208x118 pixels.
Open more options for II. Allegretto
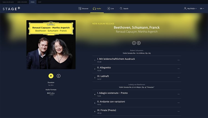pos(179,69)
